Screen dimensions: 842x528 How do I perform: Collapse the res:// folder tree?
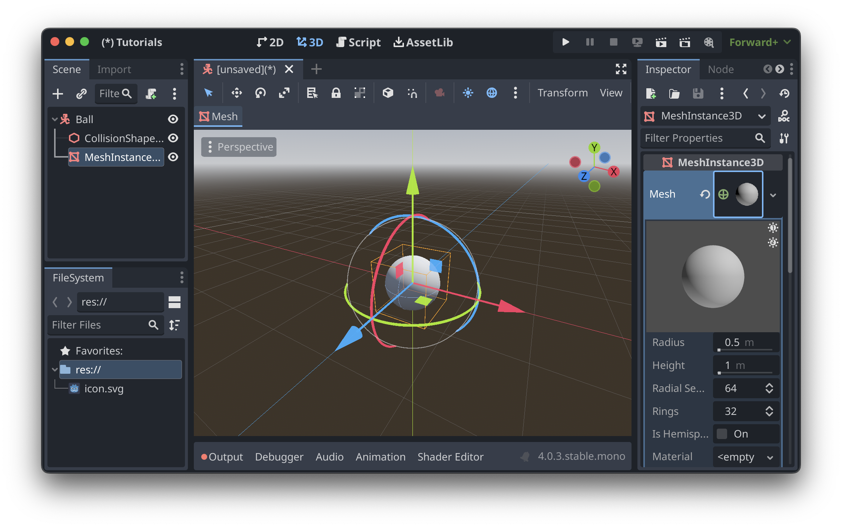(55, 370)
